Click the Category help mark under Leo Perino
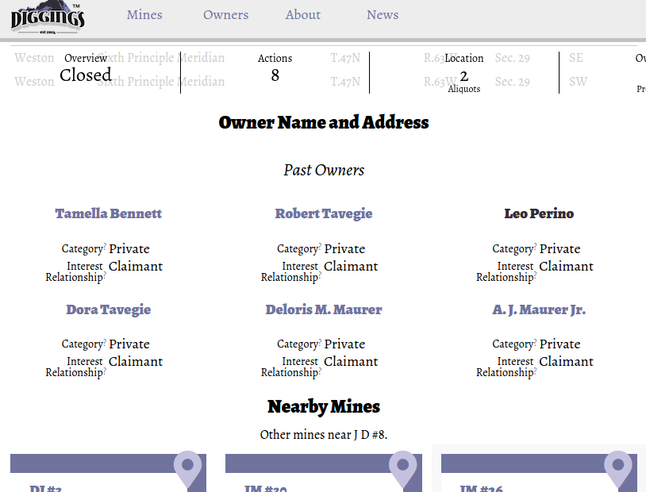The image size is (646, 492). coord(535,246)
